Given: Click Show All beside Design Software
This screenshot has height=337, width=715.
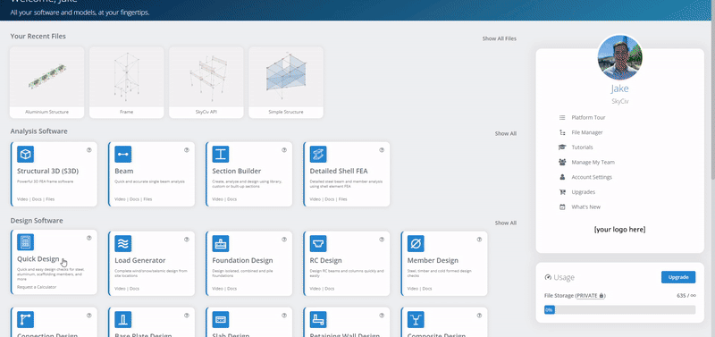Looking at the screenshot, I should (506, 223).
